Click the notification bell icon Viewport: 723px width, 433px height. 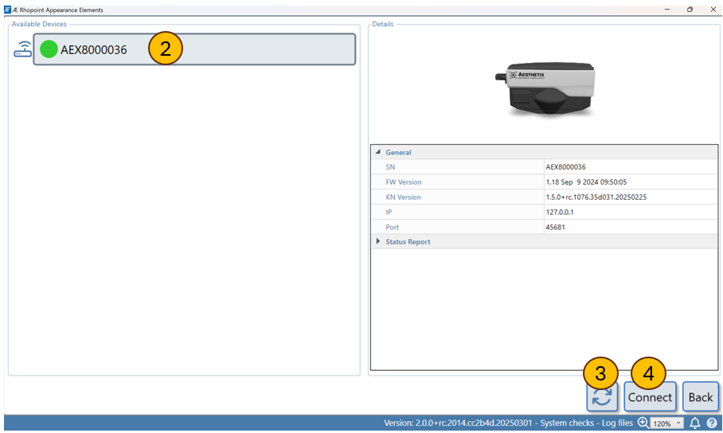[695, 423]
